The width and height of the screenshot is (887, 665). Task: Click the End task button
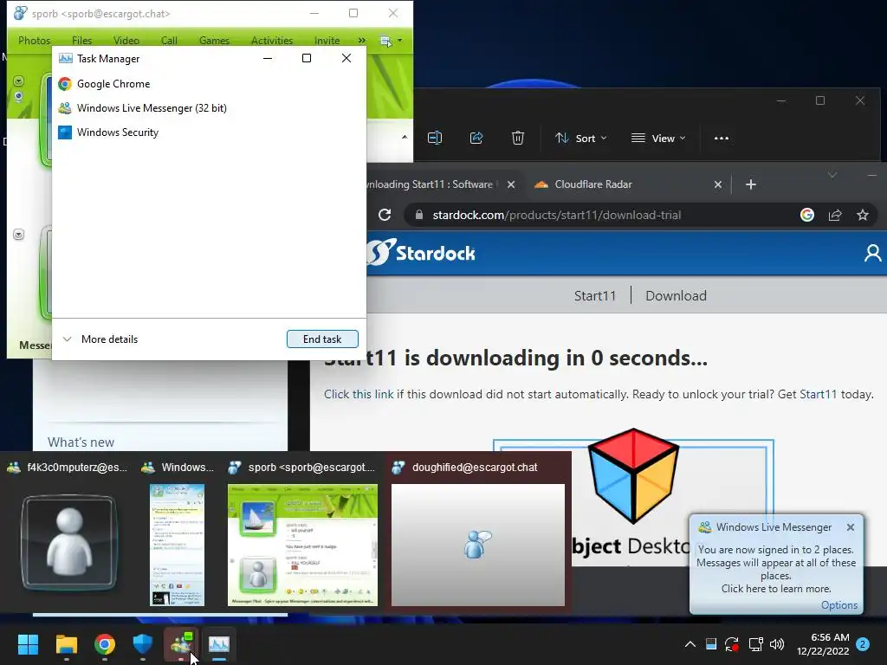click(322, 339)
